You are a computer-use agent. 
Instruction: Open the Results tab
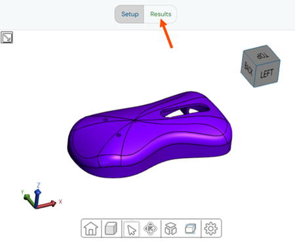click(161, 14)
